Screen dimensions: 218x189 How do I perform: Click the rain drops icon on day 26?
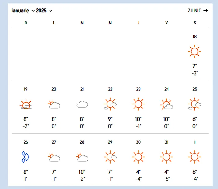point(26,157)
